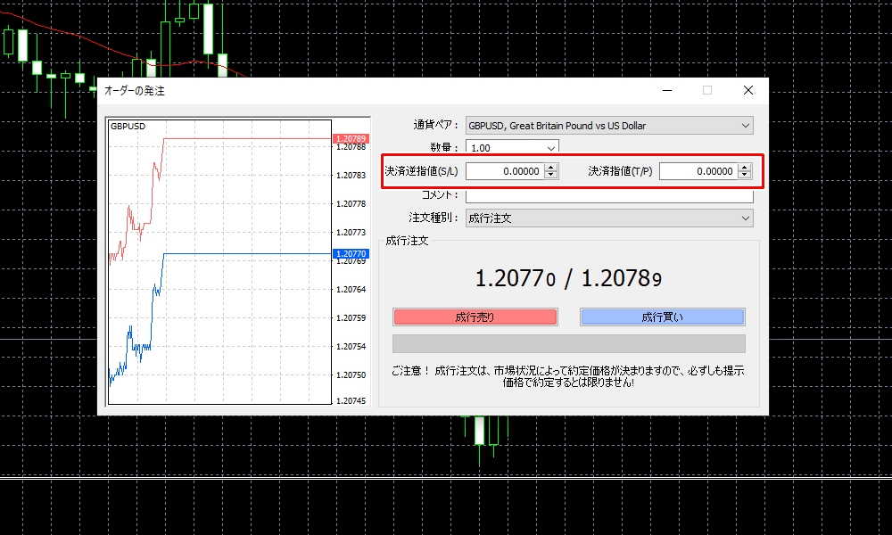Increment T/P using its up arrow
The width and height of the screenshot is (892, 535).
pyautogui.click(x=743, y=168)
